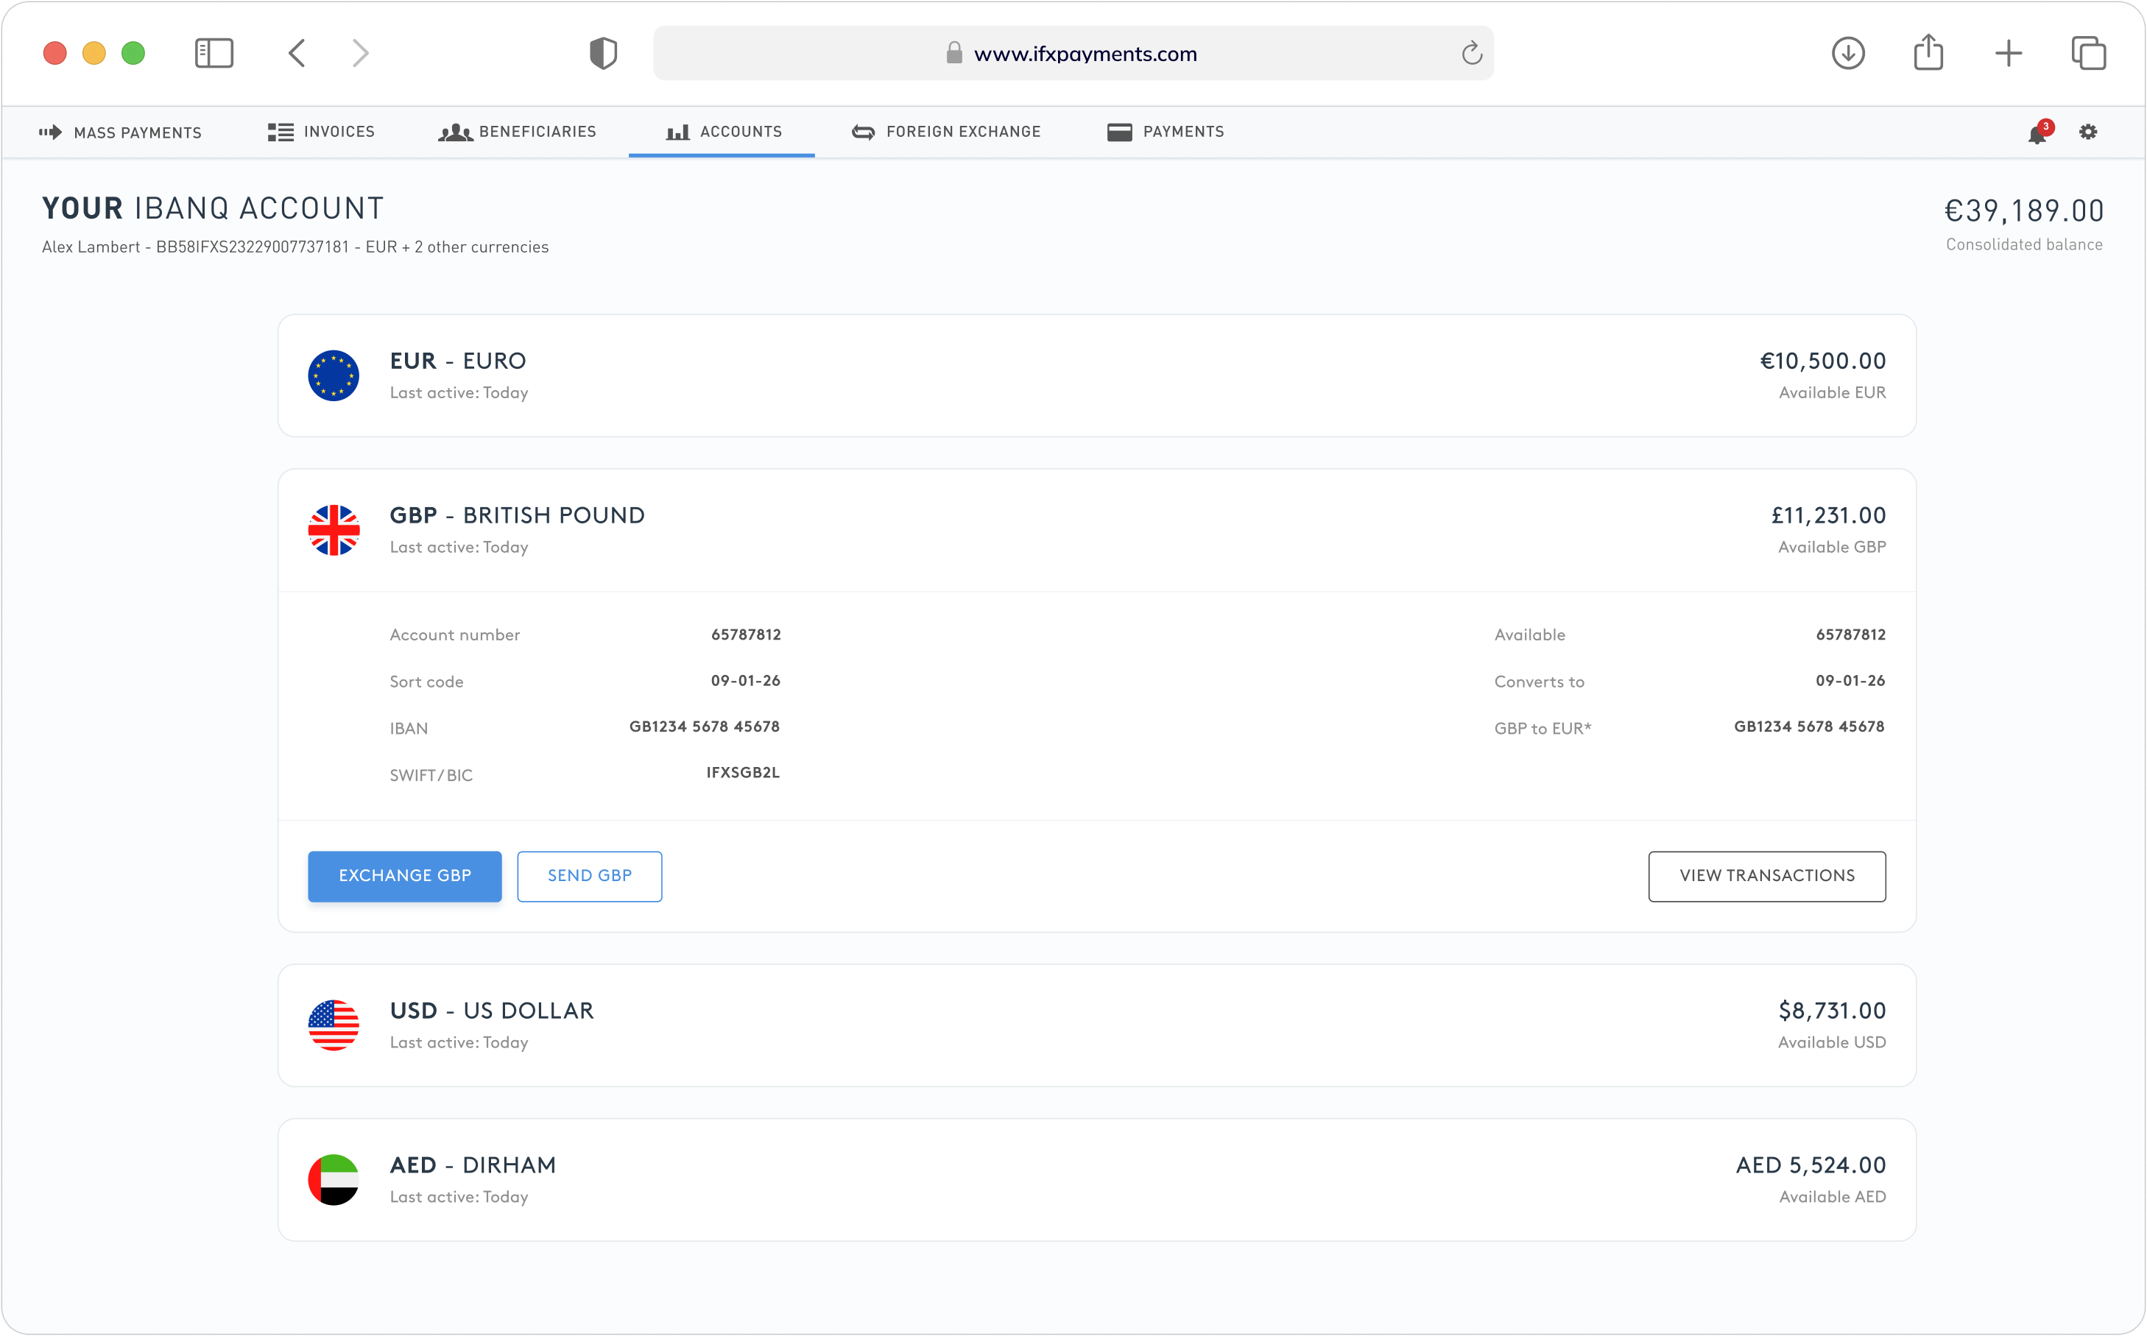
Task: Open settings gear icon in navigation bar
Action: pyautogui.click(x=2088, y=132)
